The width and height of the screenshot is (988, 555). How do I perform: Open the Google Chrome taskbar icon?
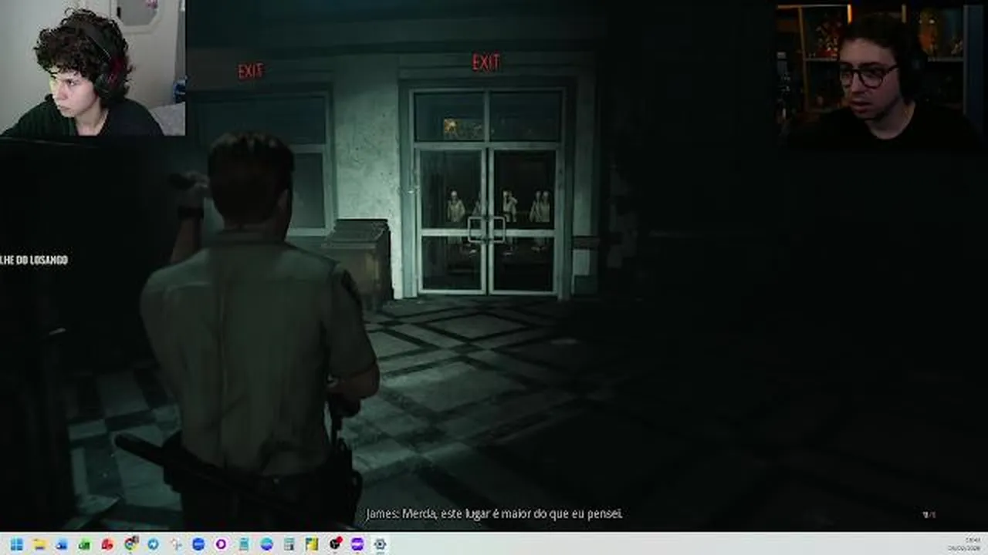[x=130, y=544]
